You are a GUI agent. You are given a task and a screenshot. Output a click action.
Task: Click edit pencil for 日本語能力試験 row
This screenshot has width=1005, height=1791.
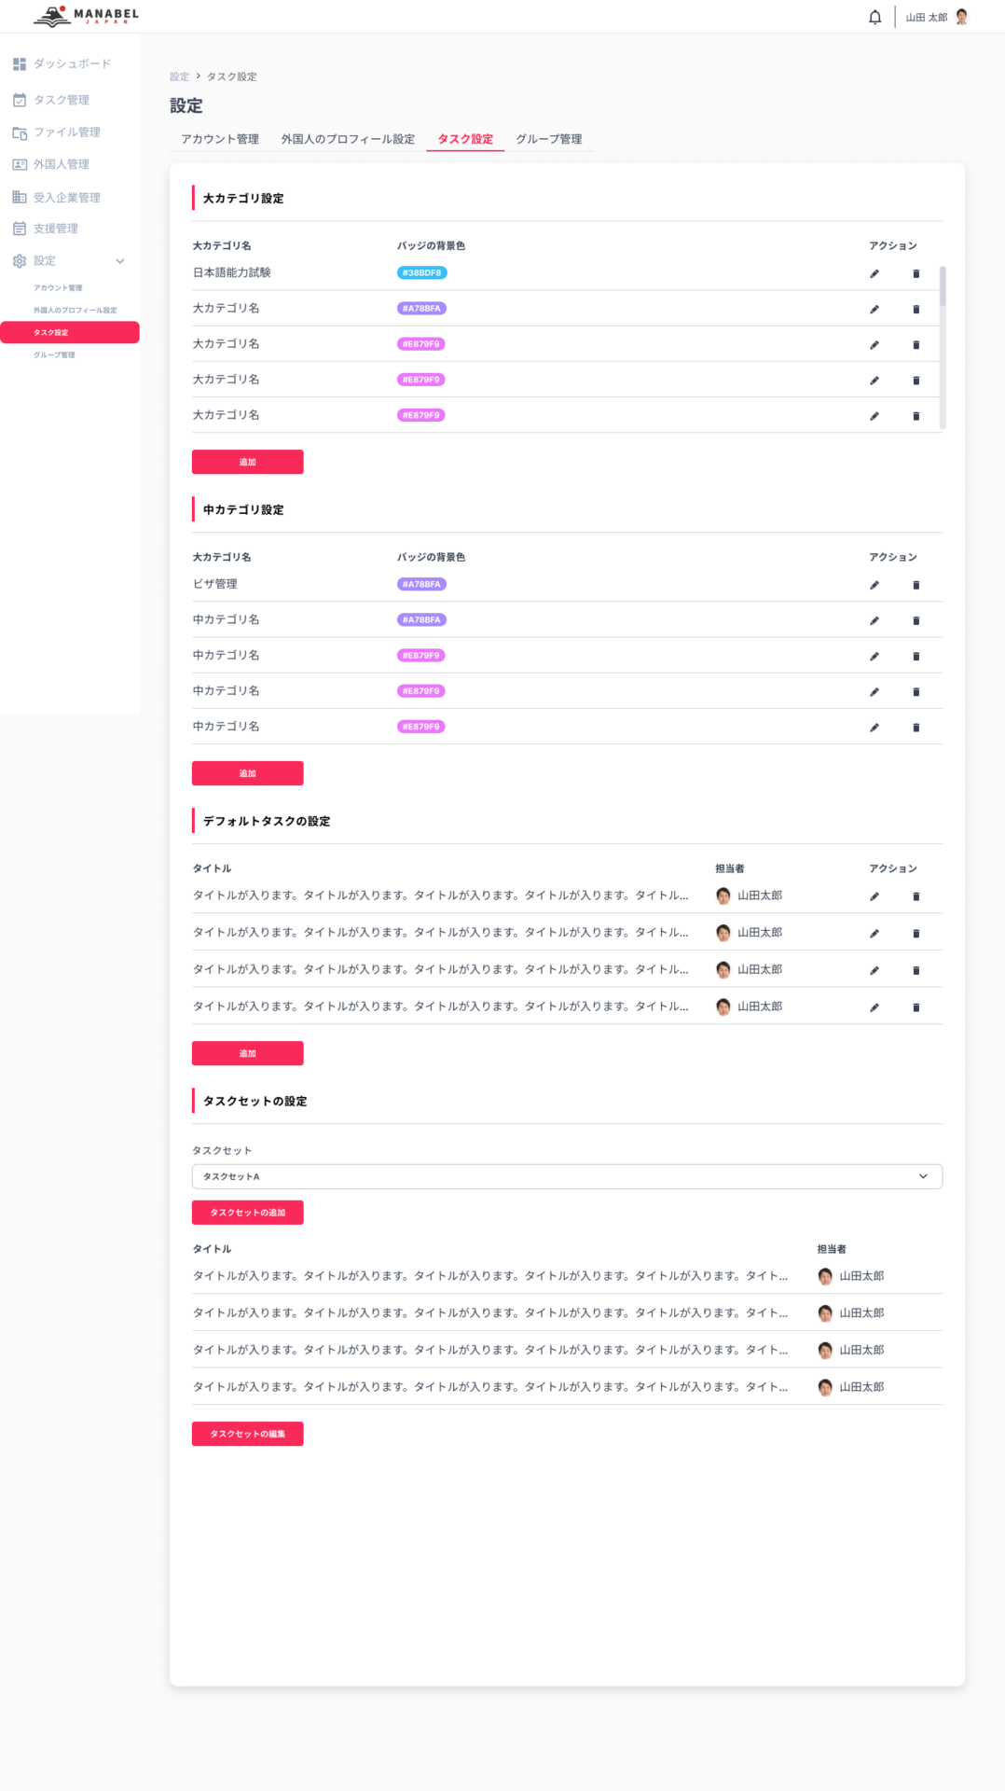click(x=874, y=273)
